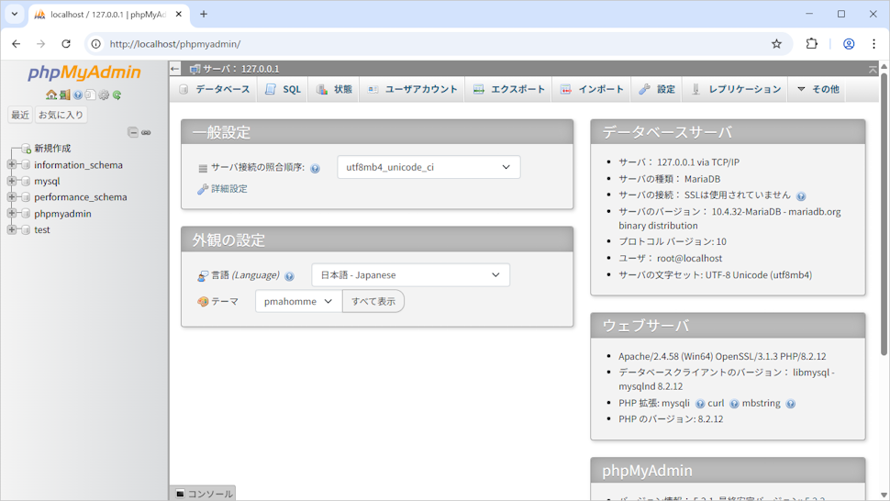Screen dimensions: 890x501
Task: Open the 設定 tab
Action: tap(657, 89)
